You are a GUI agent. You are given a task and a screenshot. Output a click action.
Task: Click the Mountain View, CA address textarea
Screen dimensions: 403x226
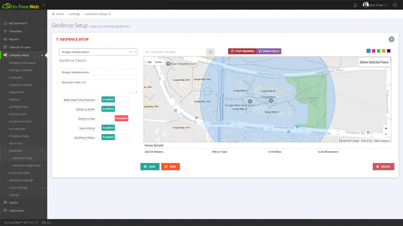pyautogui.click(x=98, y=86)
